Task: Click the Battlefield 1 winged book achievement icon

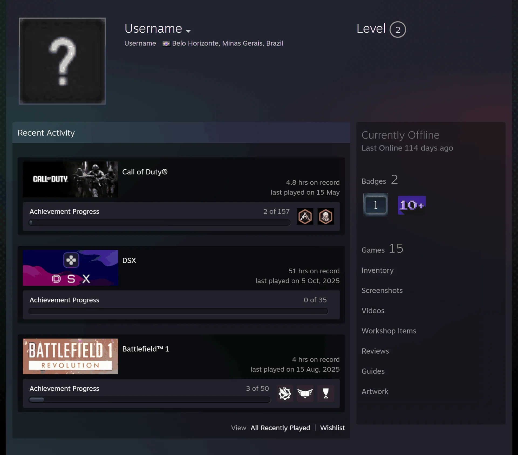Action: click(305, 394)
